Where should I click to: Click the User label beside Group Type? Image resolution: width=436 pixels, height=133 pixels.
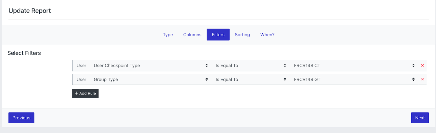click(x=81, y=79)
